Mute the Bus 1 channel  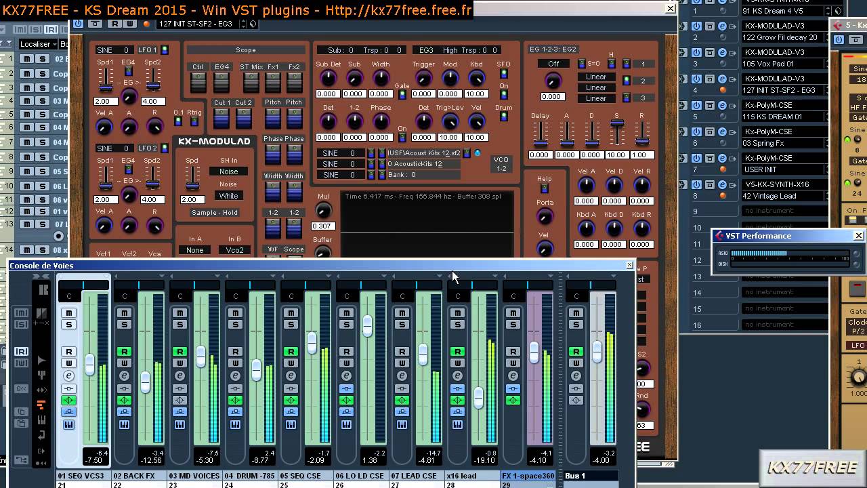[x=576, y=313]
